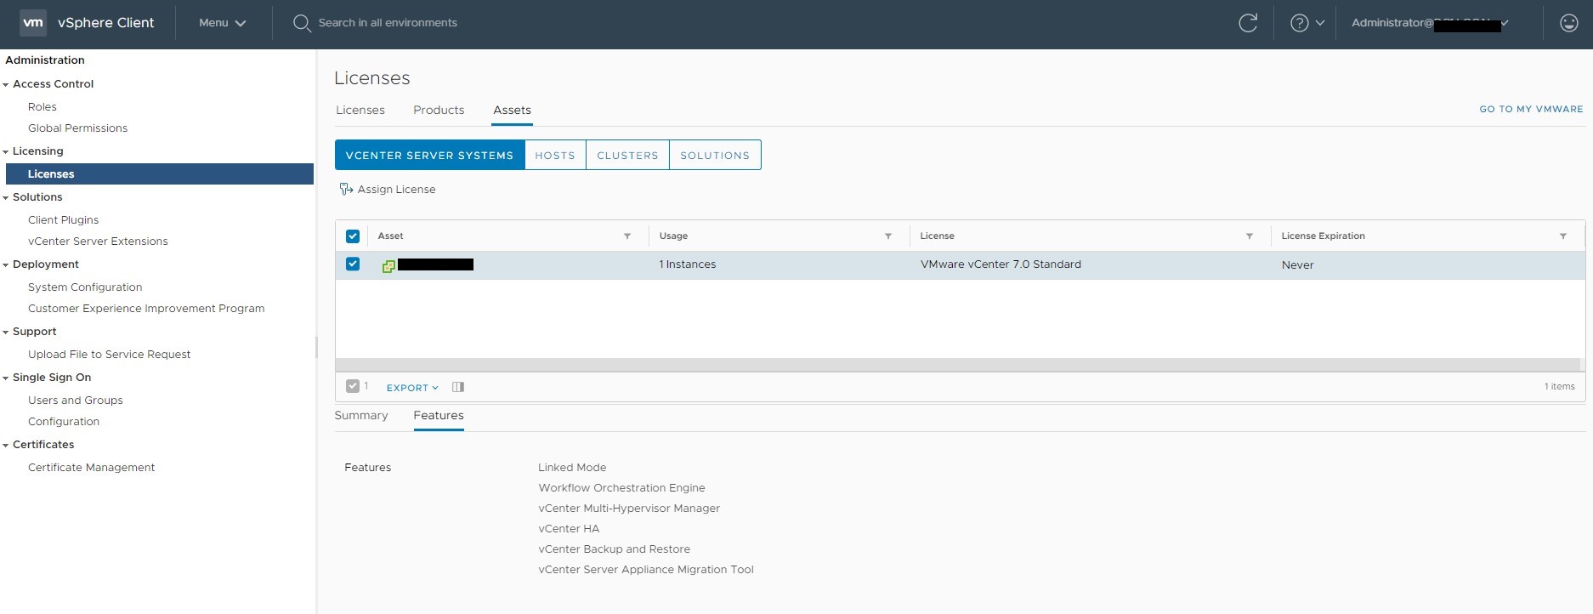Focus the Search in all environments field
1593x614 pixels.
click(x=388, y=23)
